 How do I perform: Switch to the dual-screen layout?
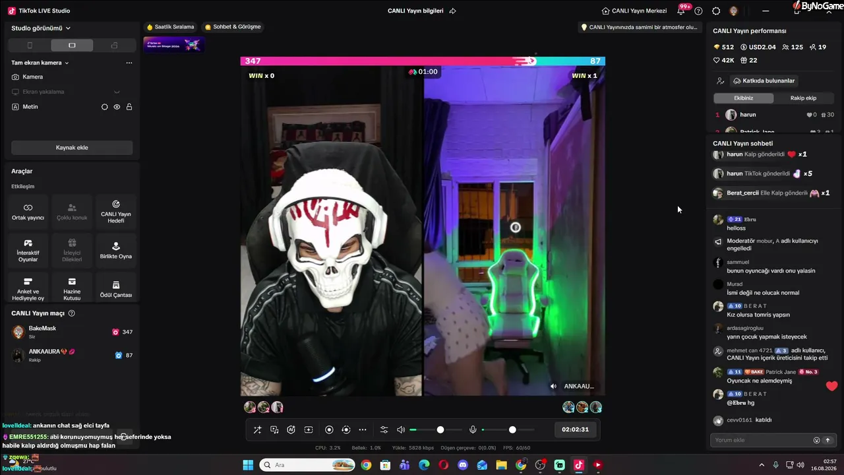(114, 46)
